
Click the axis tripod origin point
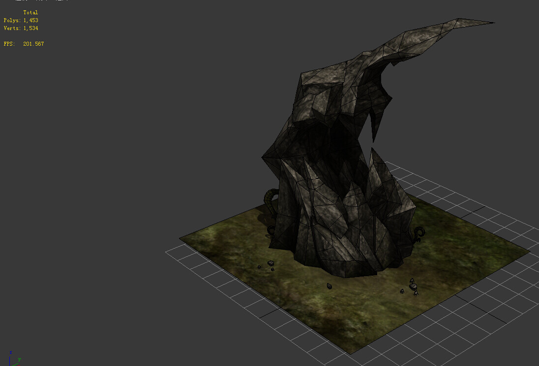coord(10,365)
